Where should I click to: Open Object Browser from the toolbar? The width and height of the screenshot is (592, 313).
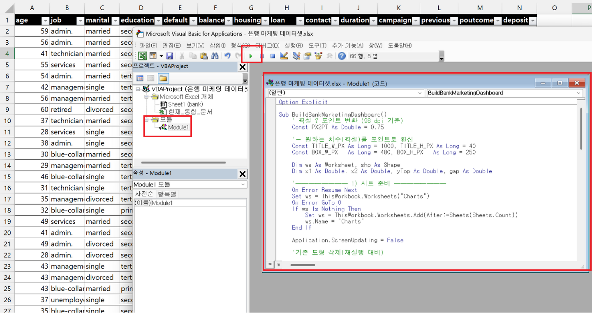[318, 56]
